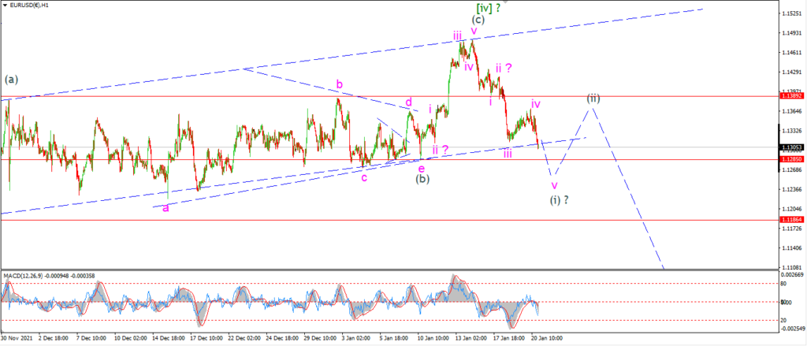Click the current price tag 1.13053

[790, 147]
